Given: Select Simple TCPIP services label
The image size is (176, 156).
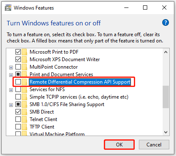Looking at the screenshot, I should pyautogui.click(x=79, y=97).
